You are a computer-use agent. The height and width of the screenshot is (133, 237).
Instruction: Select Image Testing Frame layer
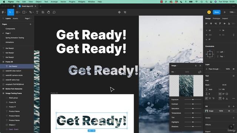pyautogui.click(x=17, y=93)
